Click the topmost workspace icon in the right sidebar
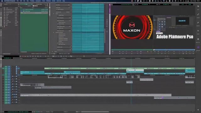The width and height of the screenshot is (201, 113). 198,6
